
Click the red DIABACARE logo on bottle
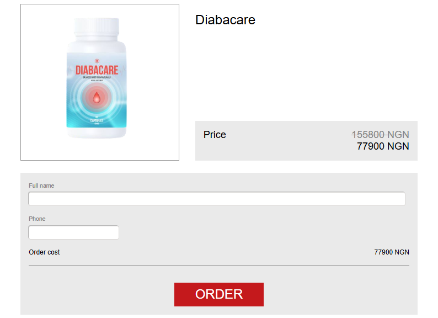[x=97, y=70]
